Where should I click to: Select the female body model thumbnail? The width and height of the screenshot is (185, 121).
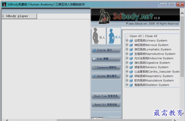tap(114, 36)
